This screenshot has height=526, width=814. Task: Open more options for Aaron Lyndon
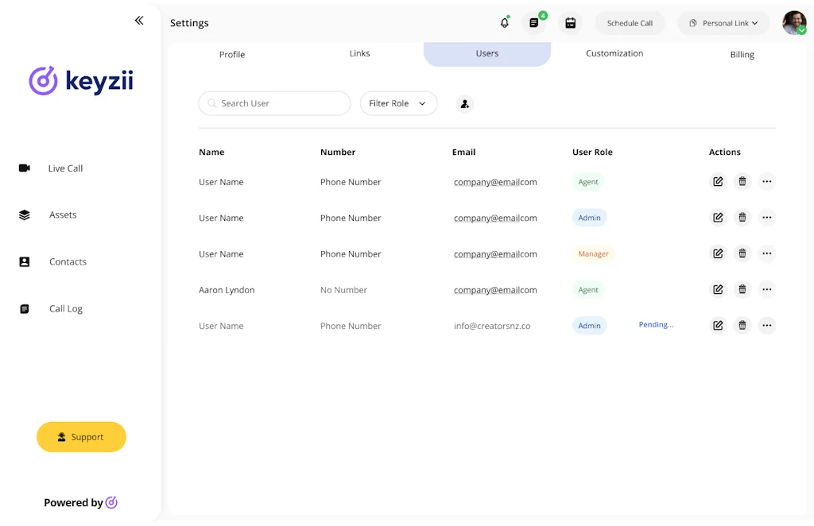pyautogui.click(x=766, y=290)
